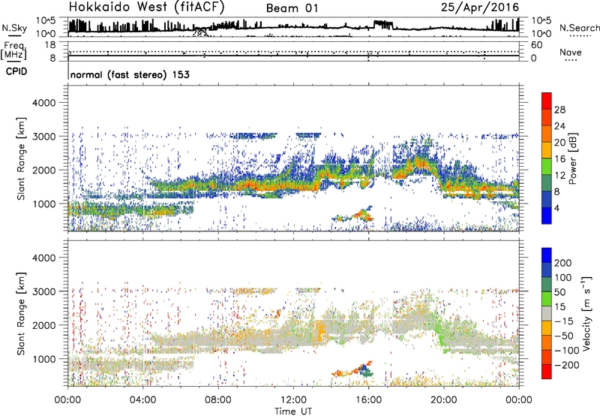Click the "4" label on power colorbar
Image resolution: width=600 pixels, height=416 pixels.
556,209
